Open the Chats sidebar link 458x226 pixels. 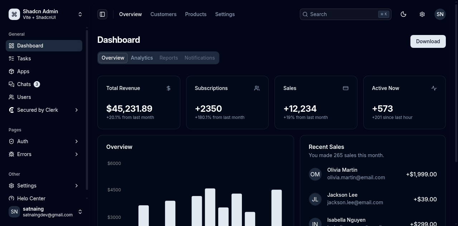tap(44, 84)
